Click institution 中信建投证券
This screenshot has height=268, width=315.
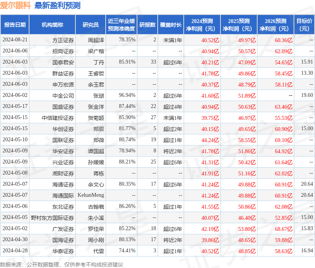tap(58, 118)
